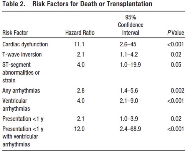Image resolution: width=188 pixels, height=153 pixels.
Task: Click the confidence interval 2.4–68.9
Action: [130, 129]
